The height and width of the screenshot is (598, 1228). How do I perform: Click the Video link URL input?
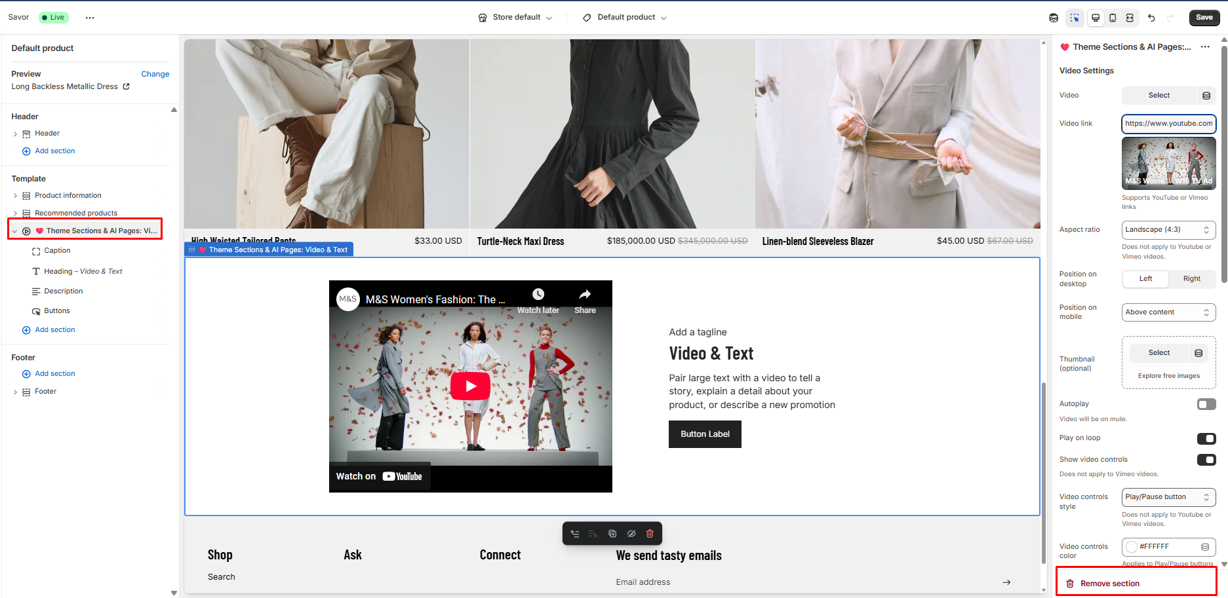click(1168, 124)
